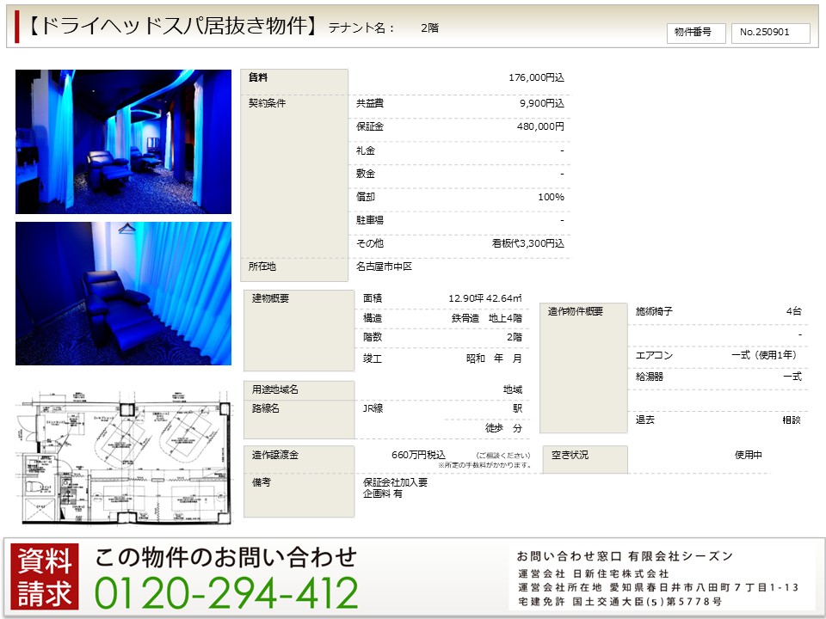Click the 給湯器 value 一式
This screenshot has height=619, width=826.
pos(792,377)
